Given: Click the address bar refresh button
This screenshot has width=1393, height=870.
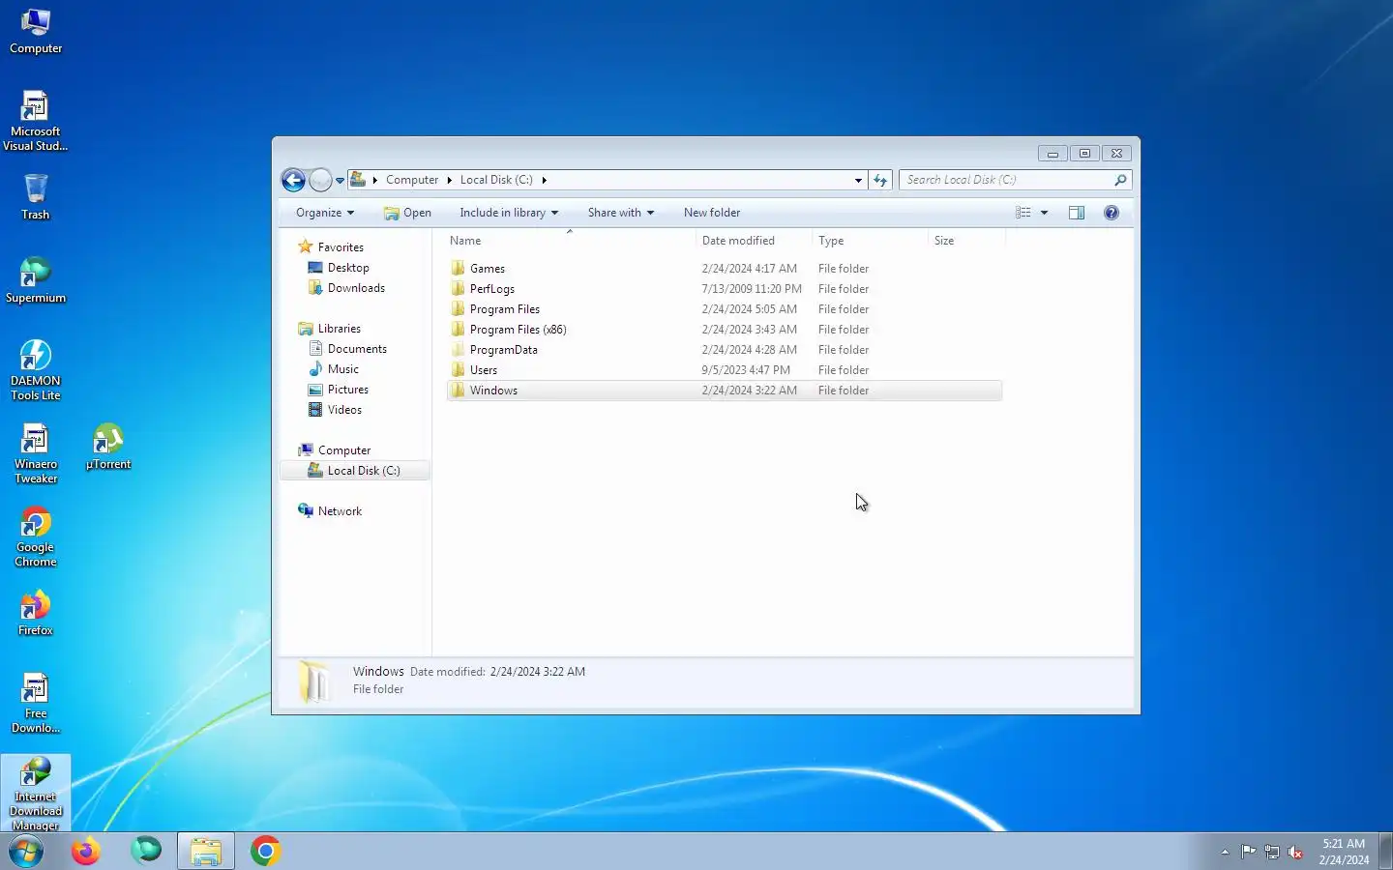Looking at the screenshot, I should [880, 180].
